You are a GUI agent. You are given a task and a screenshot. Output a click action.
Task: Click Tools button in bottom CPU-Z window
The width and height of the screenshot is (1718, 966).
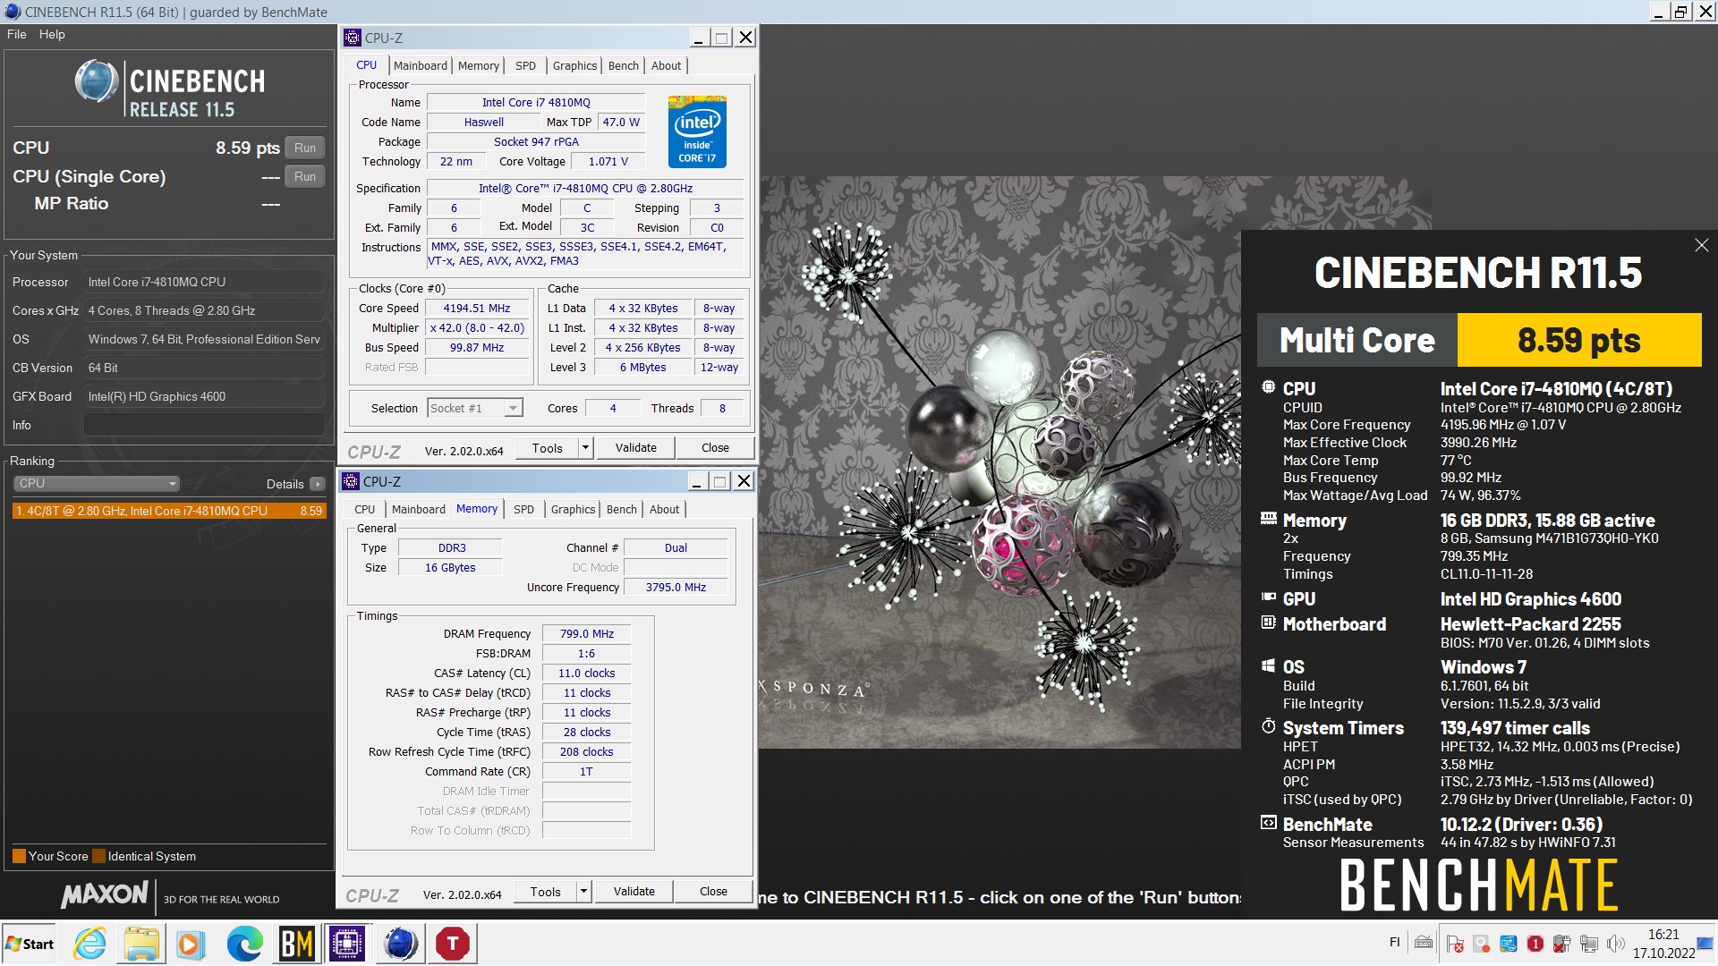click(546, 892)
